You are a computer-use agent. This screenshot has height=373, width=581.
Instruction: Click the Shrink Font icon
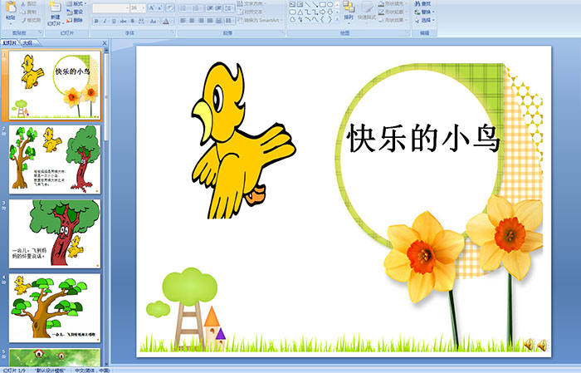point(160,7)
